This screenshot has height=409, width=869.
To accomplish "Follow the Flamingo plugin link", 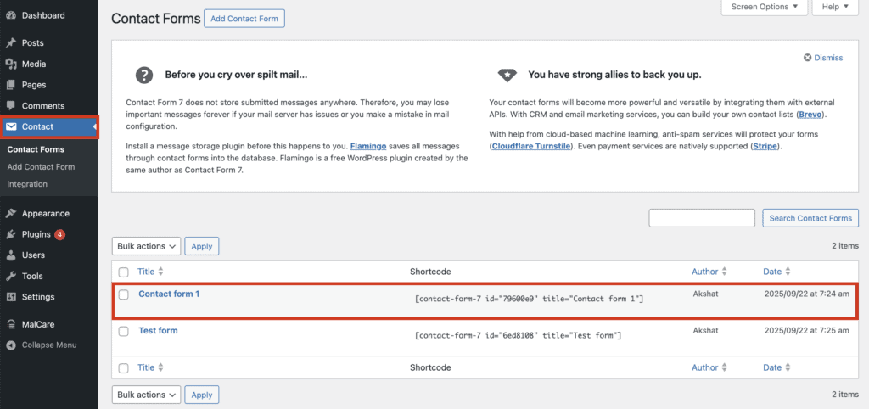I will pyautogui.click(x=368, y=147).
